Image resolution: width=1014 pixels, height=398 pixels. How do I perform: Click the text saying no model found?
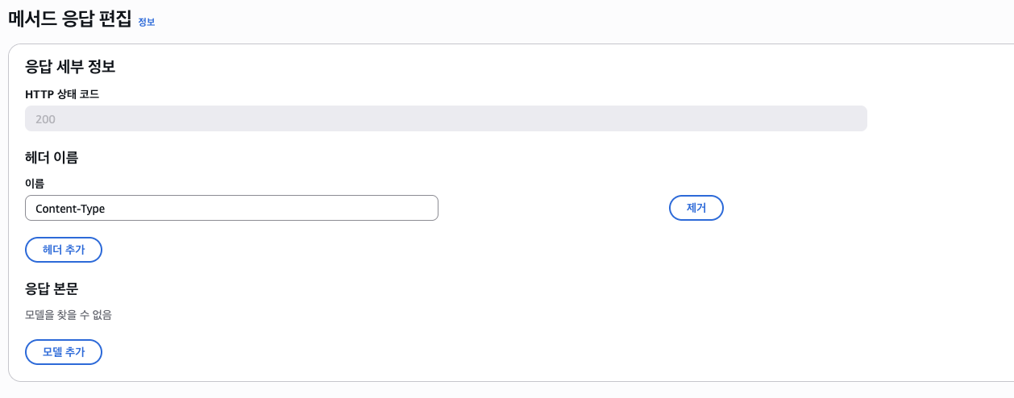pyautogui.click(x=69, y=315)
